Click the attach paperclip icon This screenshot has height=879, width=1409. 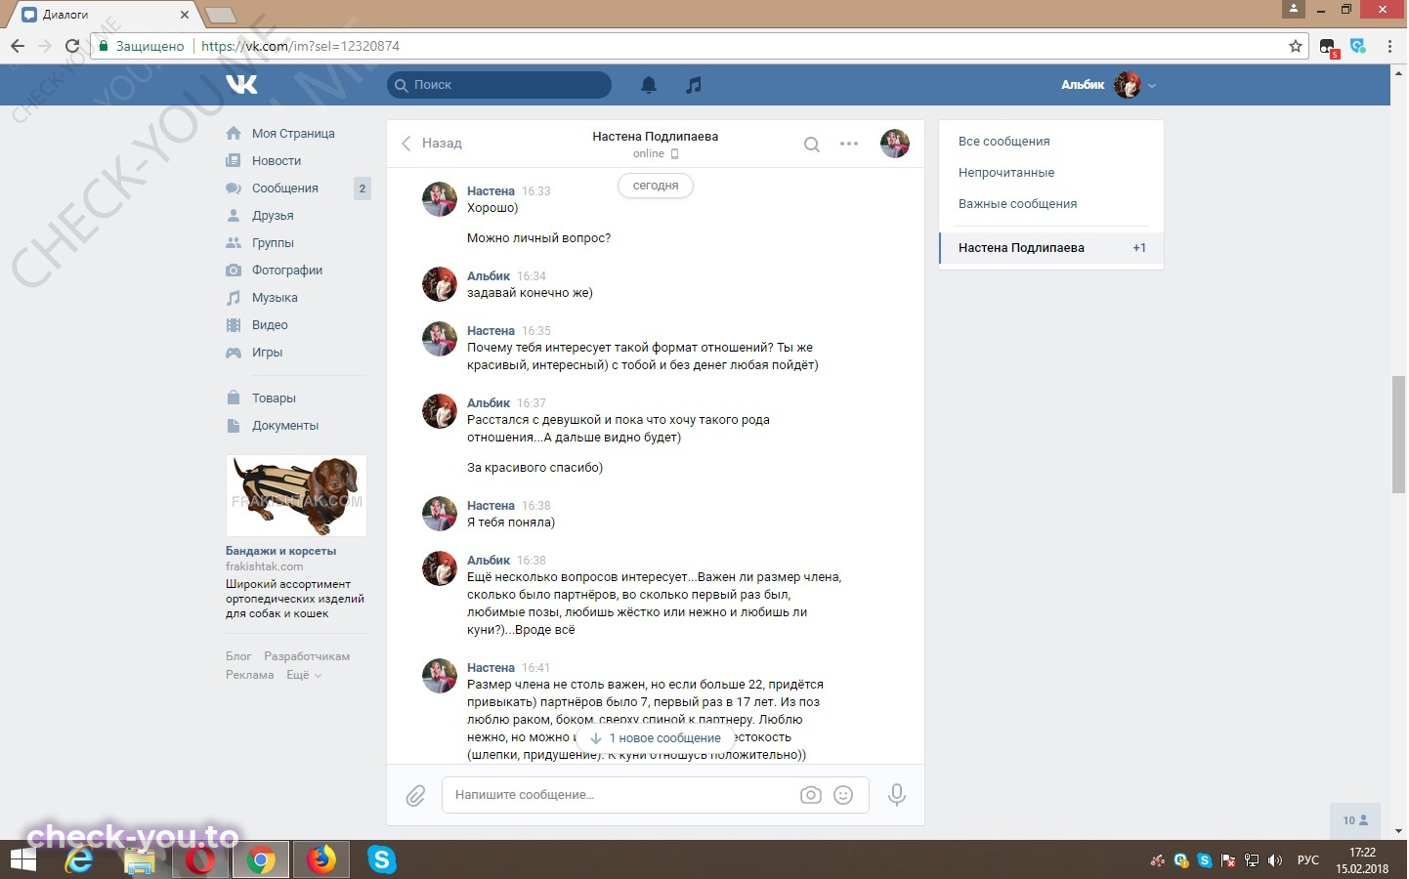(x=415, y=795)
